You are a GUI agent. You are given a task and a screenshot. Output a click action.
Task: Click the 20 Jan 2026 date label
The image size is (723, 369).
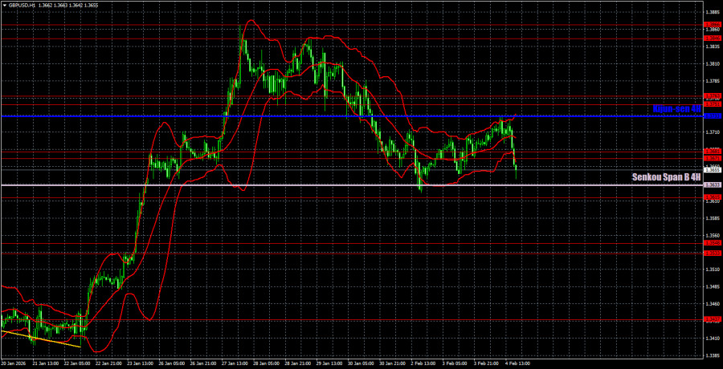coord(16,363)
